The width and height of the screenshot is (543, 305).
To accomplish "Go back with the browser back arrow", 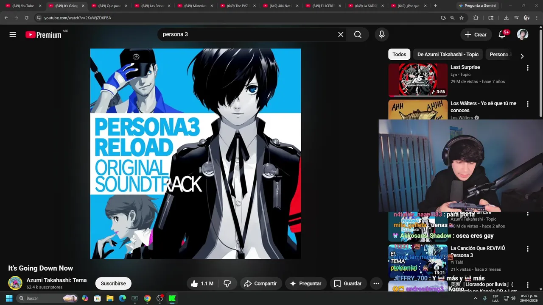I will tap(6, 18).
